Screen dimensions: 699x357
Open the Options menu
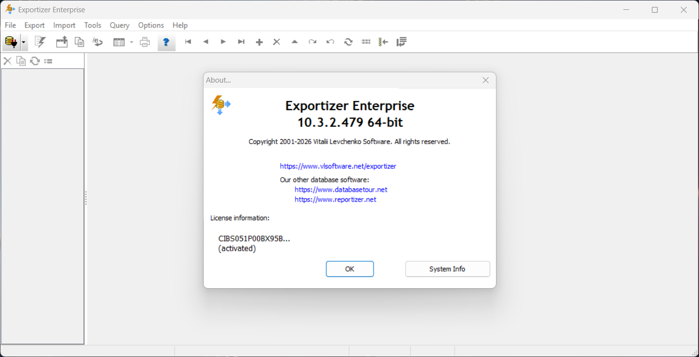coord(151,25)
